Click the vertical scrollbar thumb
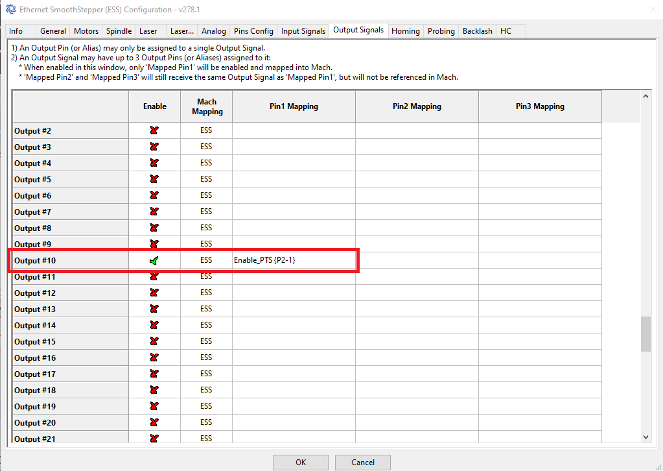 (646, 334)
